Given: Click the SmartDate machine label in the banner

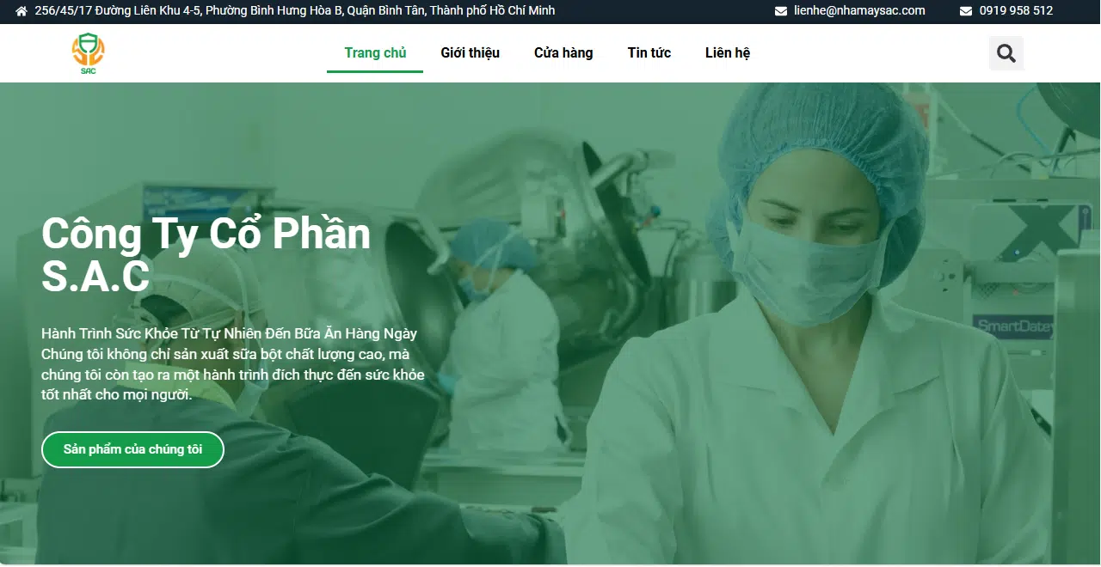Looking at the screenshot, I should [1015, 326].
